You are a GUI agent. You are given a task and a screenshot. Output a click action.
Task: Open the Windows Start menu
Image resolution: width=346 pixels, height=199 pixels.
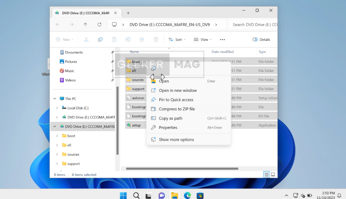(x=123, y=195)
